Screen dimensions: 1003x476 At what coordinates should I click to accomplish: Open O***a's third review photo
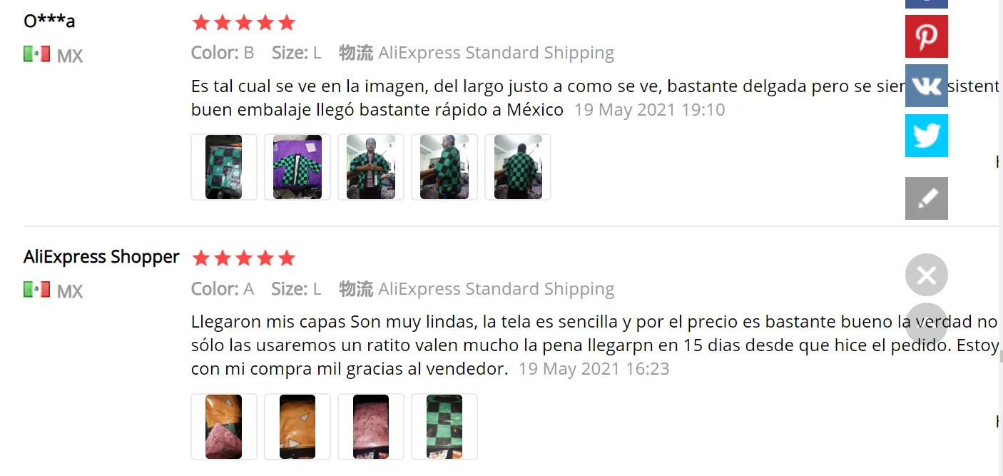pyautogui.click(x=371, y=167)
